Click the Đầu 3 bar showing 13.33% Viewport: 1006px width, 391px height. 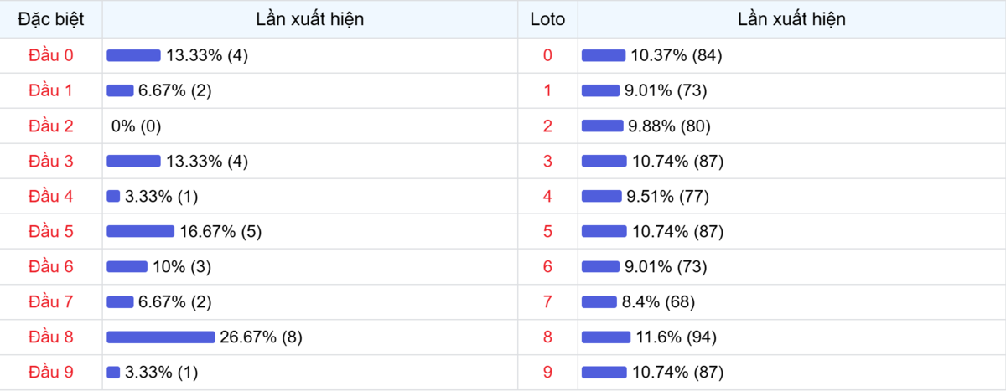pos(133,161)
